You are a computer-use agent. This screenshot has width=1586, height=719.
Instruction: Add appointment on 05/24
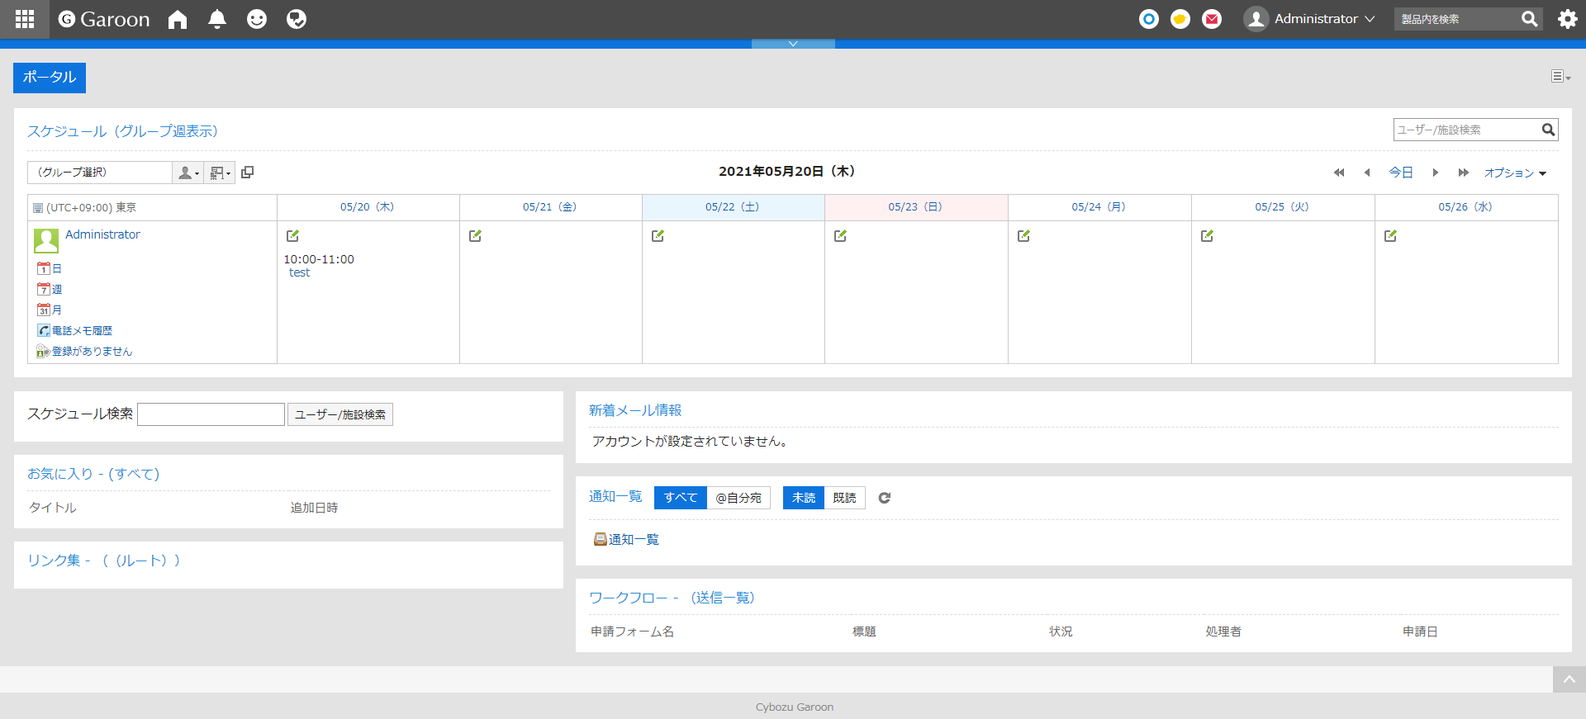[1023, 236]
